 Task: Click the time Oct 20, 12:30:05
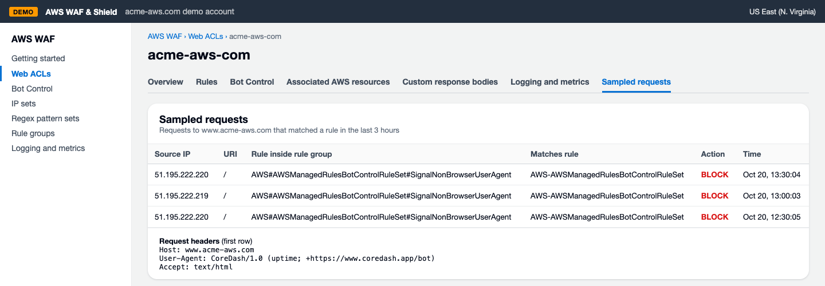pyautogui.click(x=772, y=217)
